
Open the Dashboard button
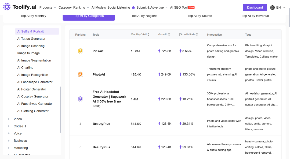(x=255, y=7)
